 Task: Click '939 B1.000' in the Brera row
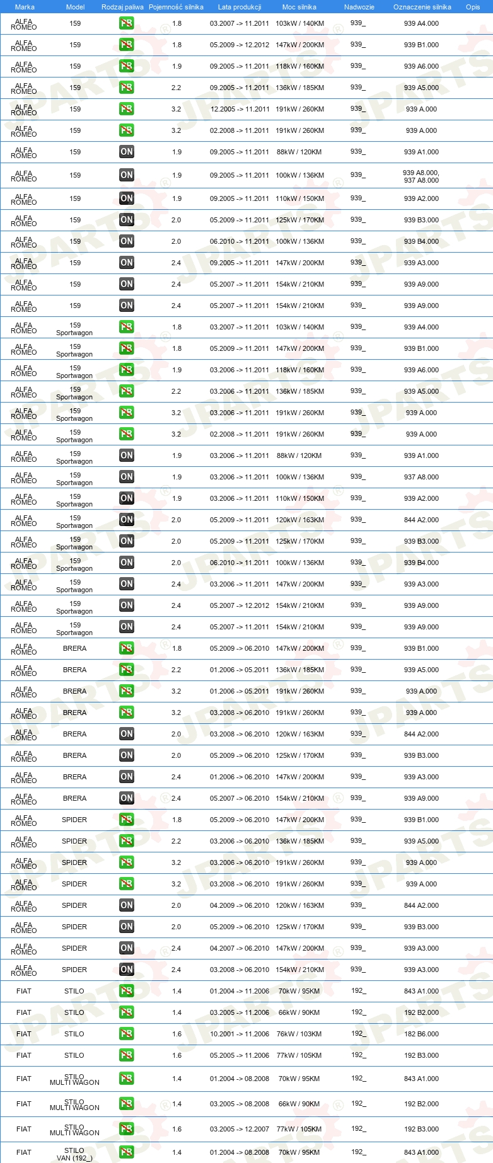click(421, 648)
